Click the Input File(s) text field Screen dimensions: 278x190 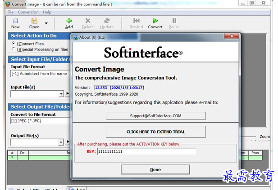click(x=35, y=94)
